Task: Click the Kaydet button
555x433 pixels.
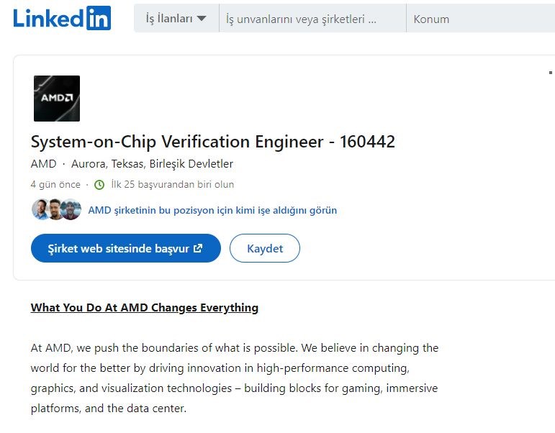Action: point(265,248)
